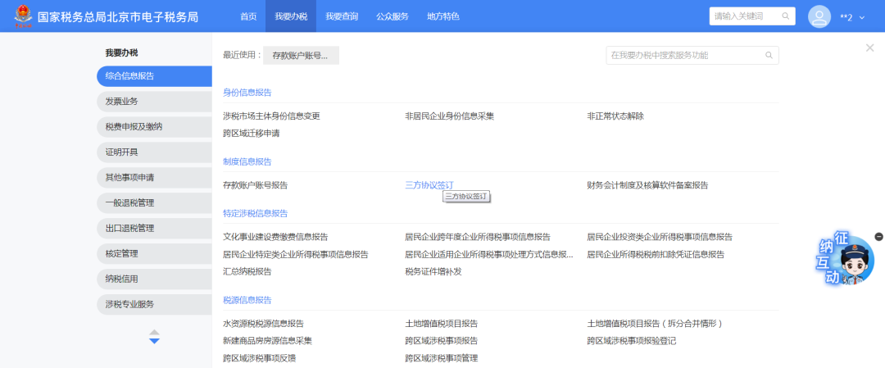Screen dimensions: 885x368
Task: Select 税费申报及缴纳 in sidebar
Action: pyautogui.click(x=154, y=127)
